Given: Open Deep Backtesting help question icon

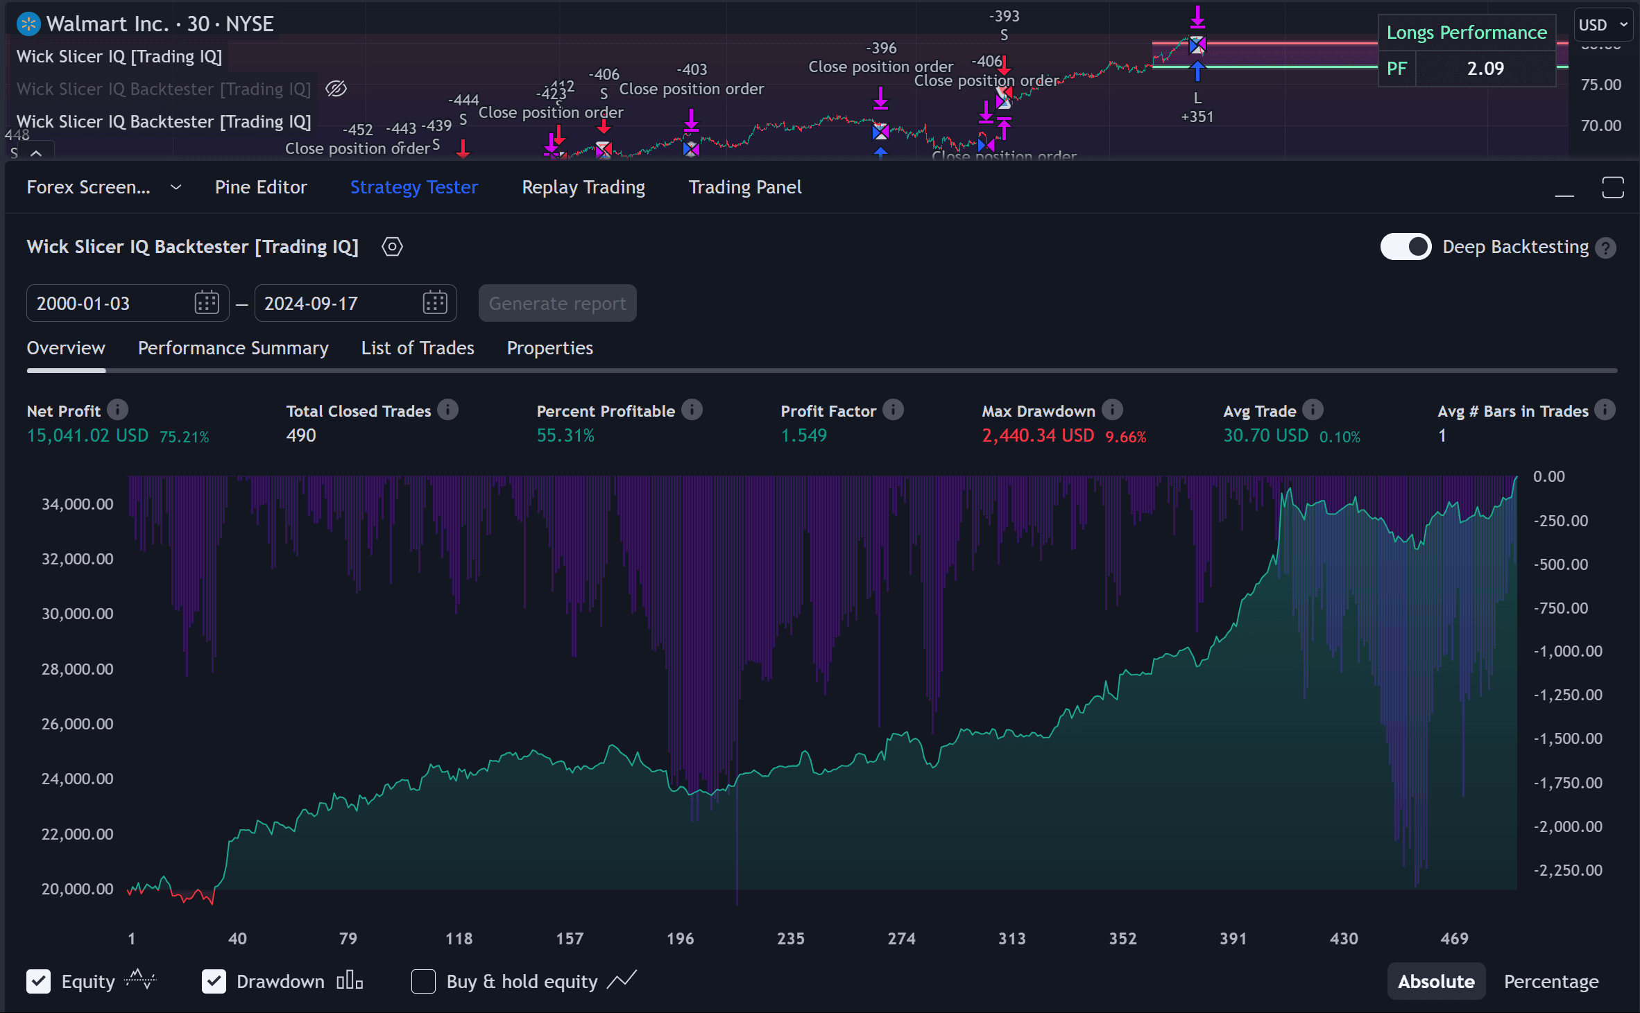Looking at the screenshot, I should [1605, 248].
